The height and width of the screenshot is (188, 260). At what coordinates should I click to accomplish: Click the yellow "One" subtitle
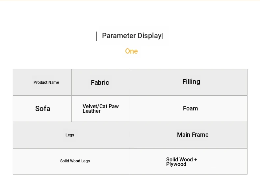coord(131,51)
